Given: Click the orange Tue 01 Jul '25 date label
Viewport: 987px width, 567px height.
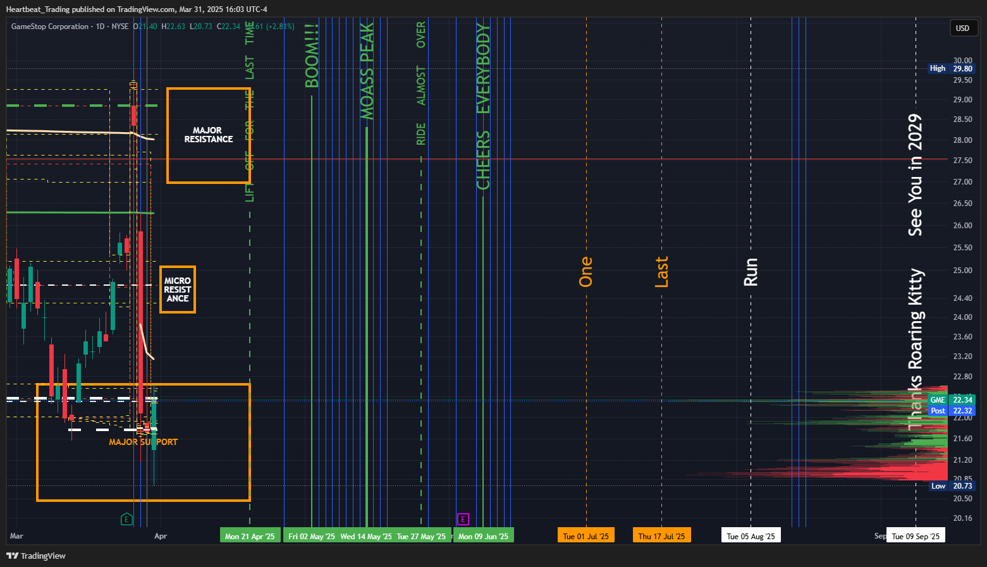Looking at the screenshot, I should pyautogui.click(x=586, y=536).
